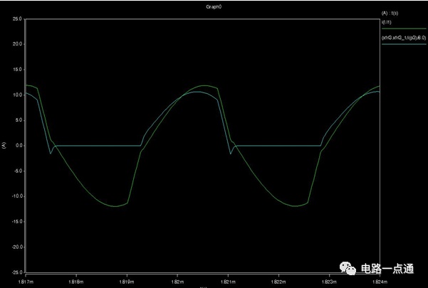Click the 15.0 y-axis tick label
This screenshot has height=288, width=428.
[x=17, y=70]
